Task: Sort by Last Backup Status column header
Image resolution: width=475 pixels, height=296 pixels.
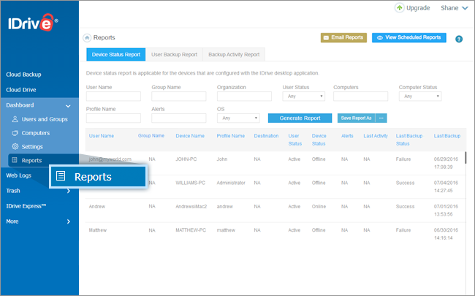Action: pyautogui.click(x=409, y=140)
